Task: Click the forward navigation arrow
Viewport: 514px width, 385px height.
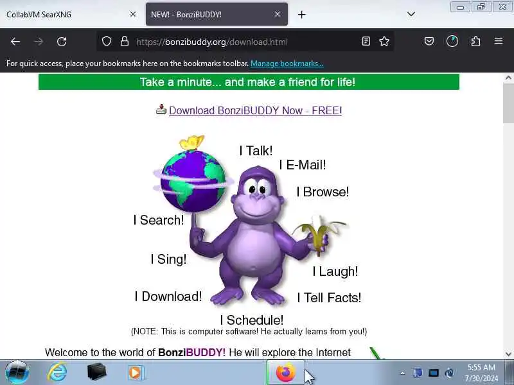Action: click(x=39, y=42)
